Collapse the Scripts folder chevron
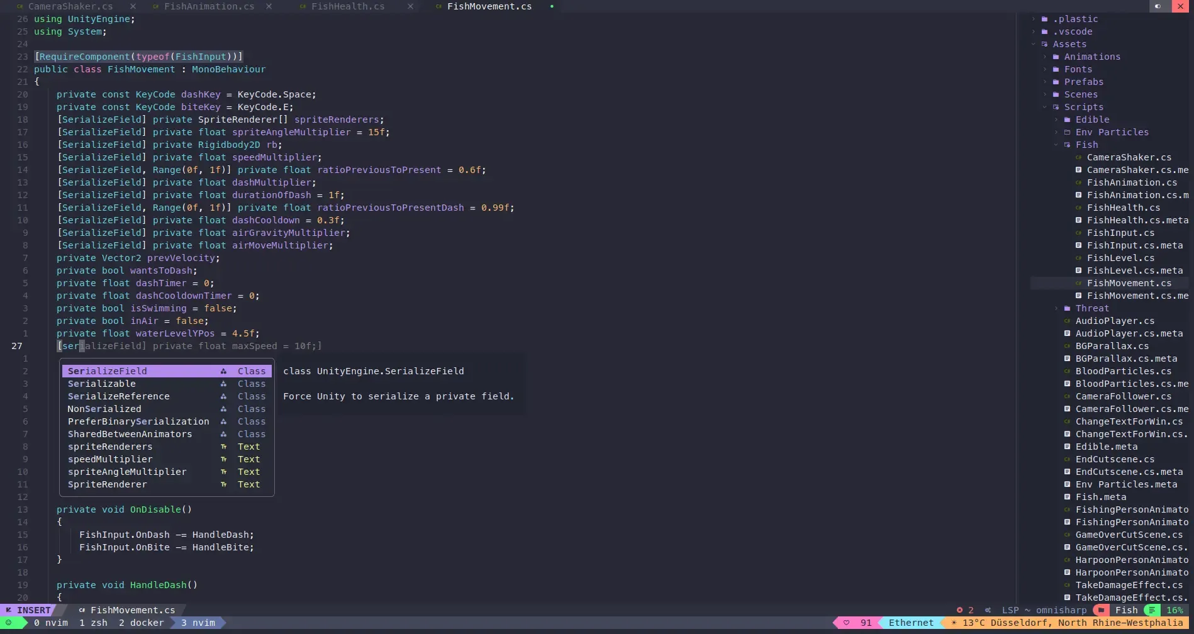Screen dimensions: 1194x634 tap(1045, 107)
